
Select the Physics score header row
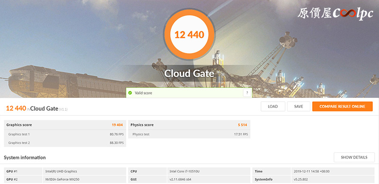point(189,125)
